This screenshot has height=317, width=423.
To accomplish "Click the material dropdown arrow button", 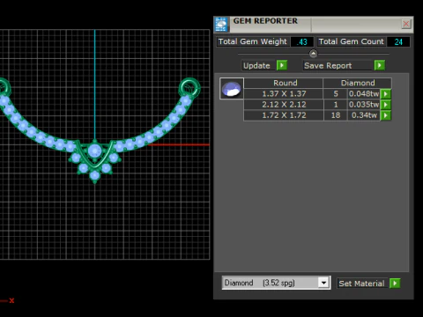I will [323, 283].
